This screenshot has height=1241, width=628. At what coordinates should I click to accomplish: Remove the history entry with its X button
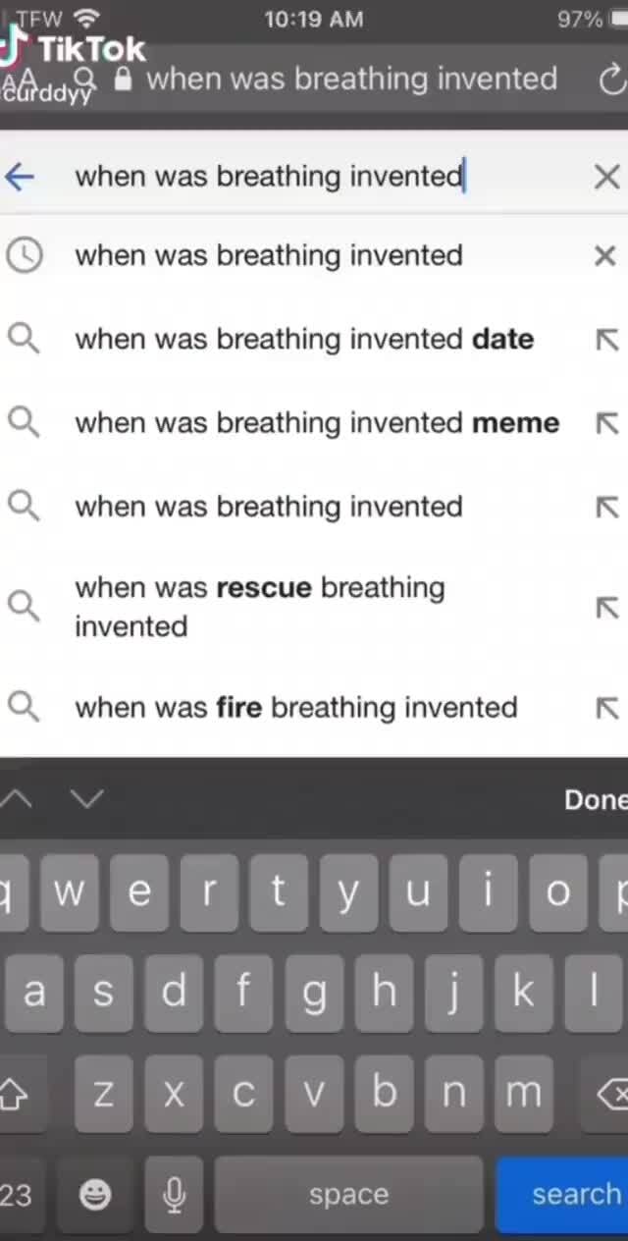(x=605, y=255)
